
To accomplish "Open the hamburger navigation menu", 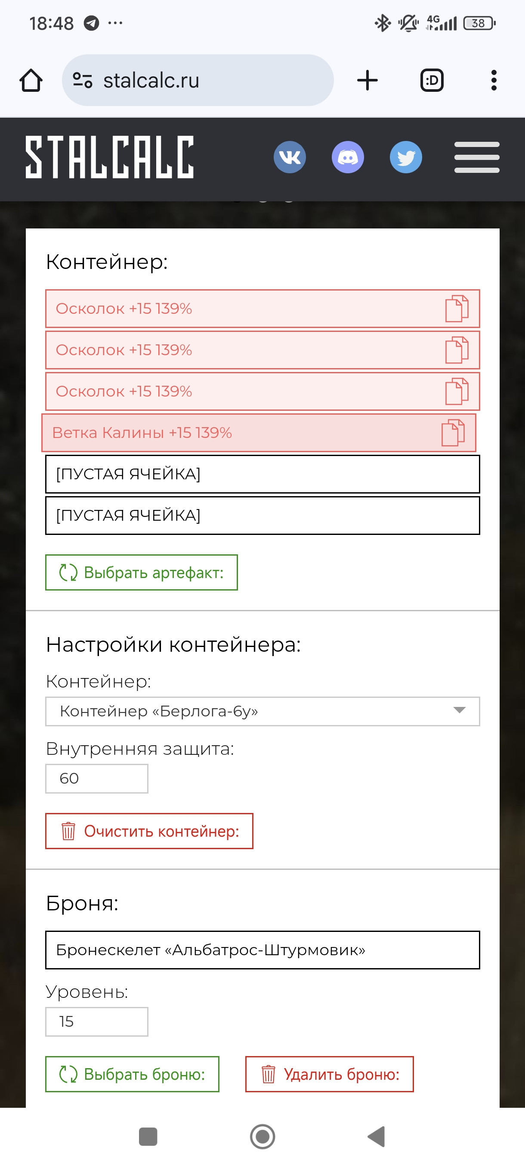I will click(x=476, y=157).
